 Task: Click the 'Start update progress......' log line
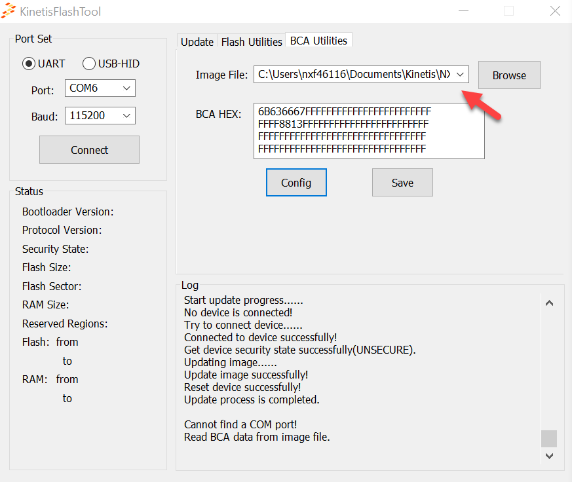pyautogui.click(x=243, y=300)
